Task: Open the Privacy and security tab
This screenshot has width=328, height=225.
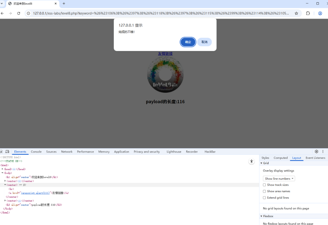Action: (x=147, y=152)
